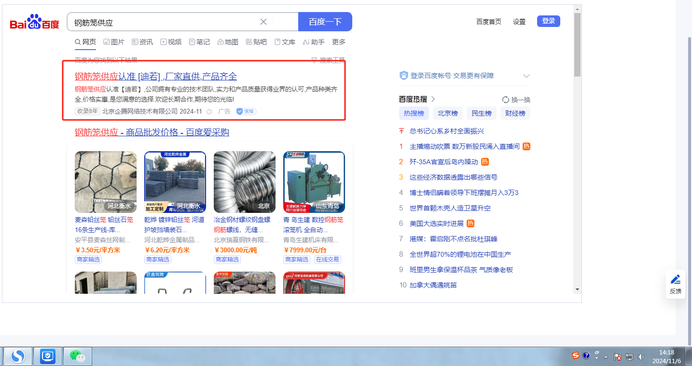Switch to the 视频 tab
Image resolution: width=692 pixels, height=366 pixels.
point(171,42)
